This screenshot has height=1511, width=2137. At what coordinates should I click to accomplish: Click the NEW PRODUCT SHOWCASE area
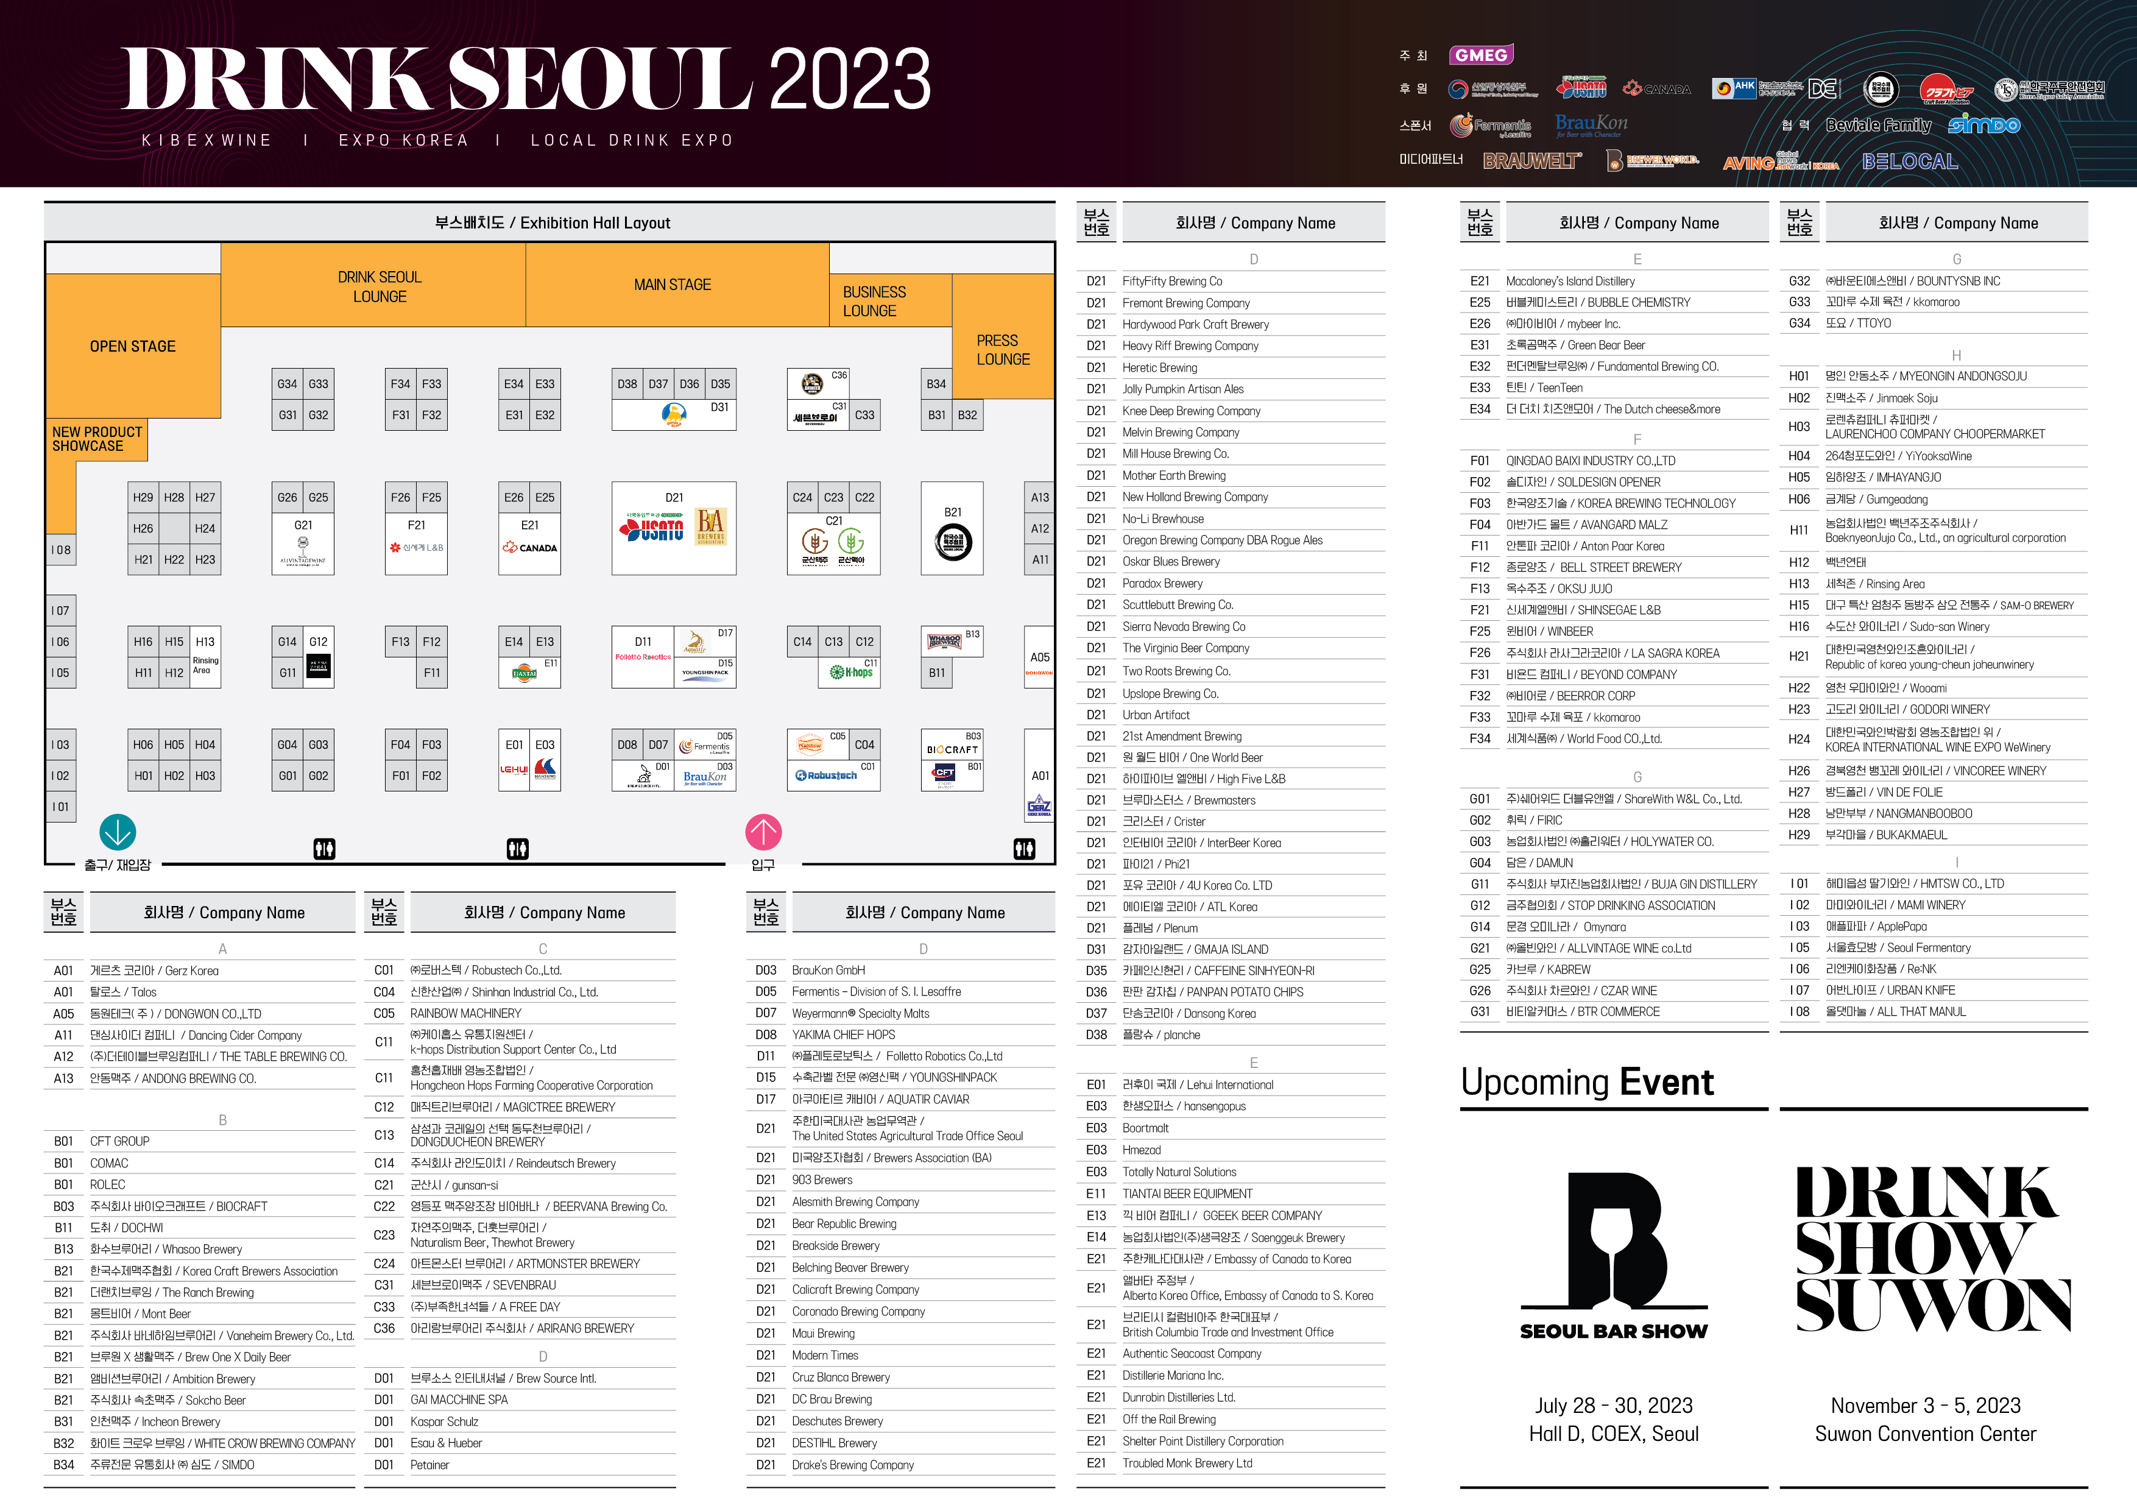click(97, 439)
